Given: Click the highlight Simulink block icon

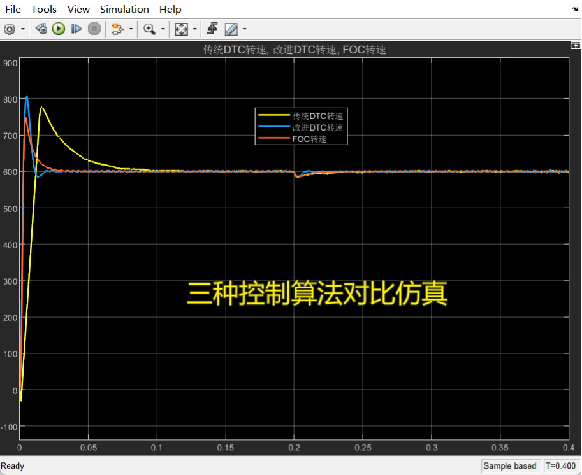Looking at the screenshot, I should 118,29.
